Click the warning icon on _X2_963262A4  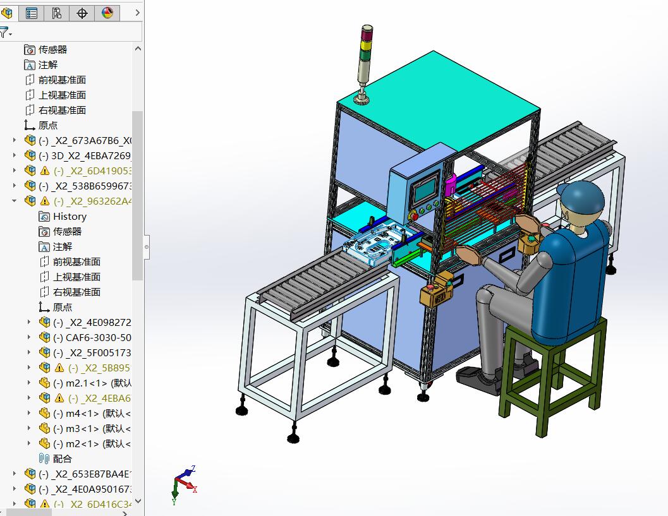(45, 201)
